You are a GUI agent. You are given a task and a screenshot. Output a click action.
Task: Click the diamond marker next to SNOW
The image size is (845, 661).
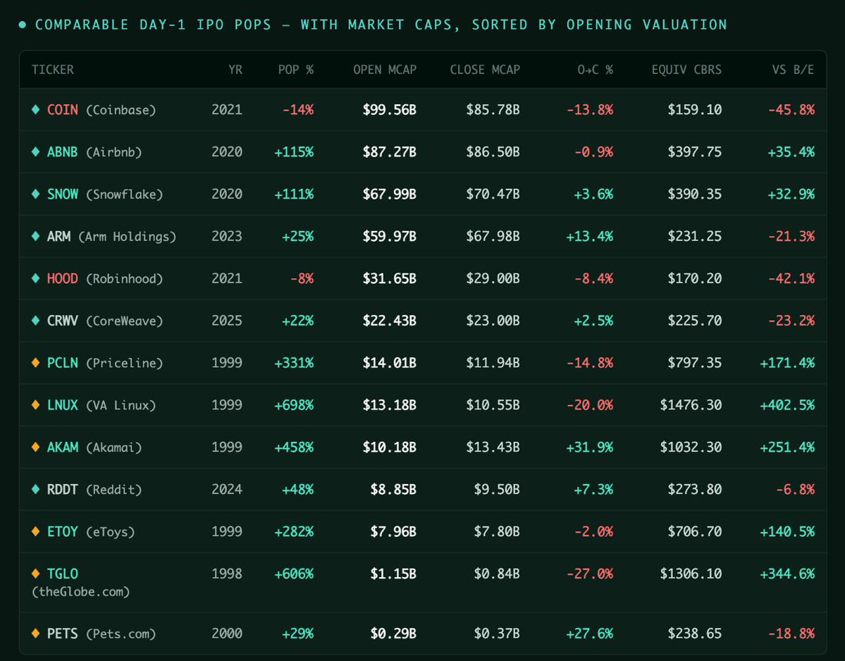35,193
